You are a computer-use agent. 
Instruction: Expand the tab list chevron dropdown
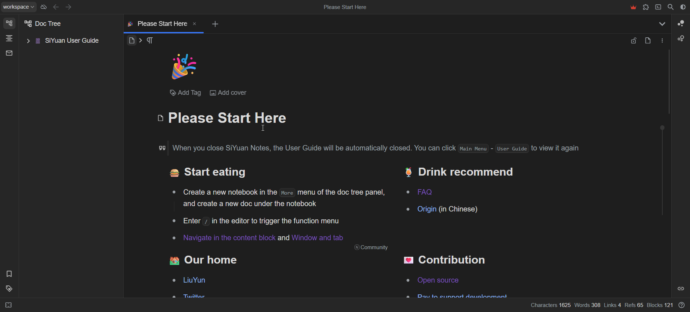[x=662, y=24]
